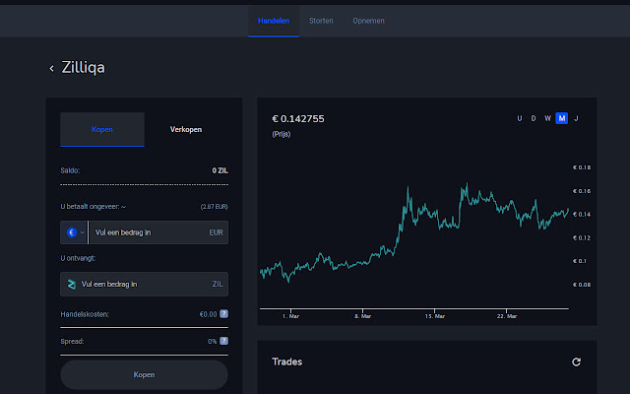Switch to the Verkopen tab
This screenshot has height=394, width=630.
tap(186, 129)
